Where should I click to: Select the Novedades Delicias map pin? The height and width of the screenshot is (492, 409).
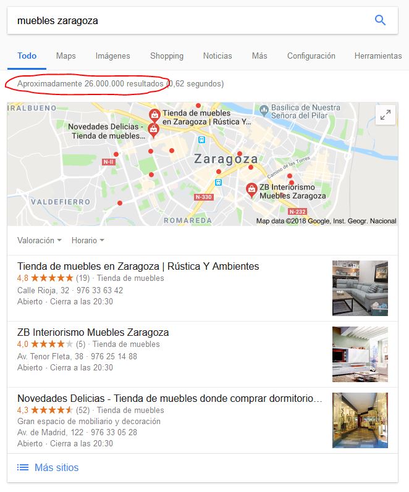(153, 131)
